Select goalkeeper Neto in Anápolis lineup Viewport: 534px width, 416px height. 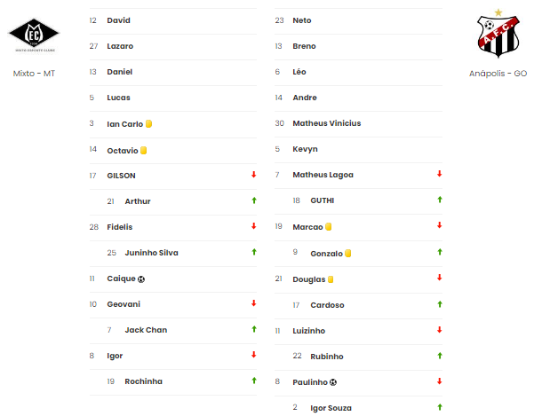point(302,20)
